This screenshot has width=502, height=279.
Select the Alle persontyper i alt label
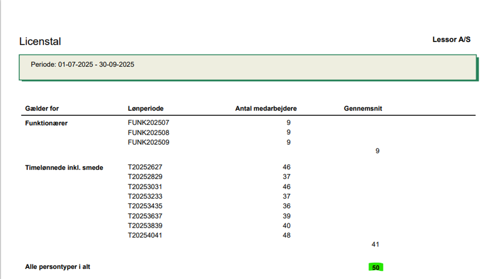coord(57,267)
